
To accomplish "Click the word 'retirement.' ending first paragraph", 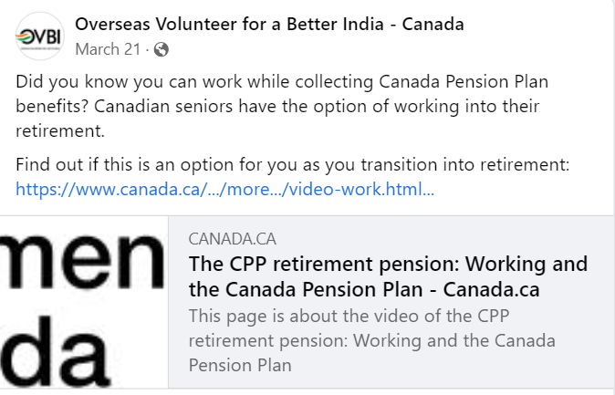I will (60, 131).
